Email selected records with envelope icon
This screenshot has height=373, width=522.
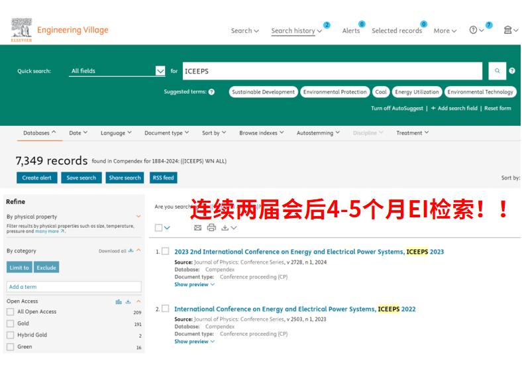pyautogui.click(x=198, y=228)
